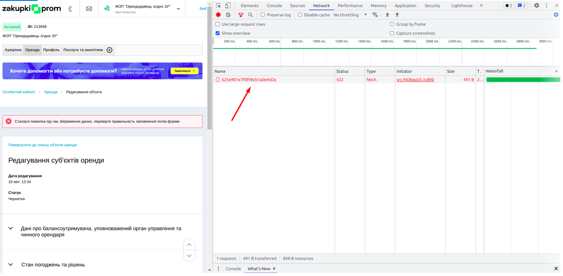Open the src.943bea55.js:890 initiator link
Image resolution: width=563 pixels, height=276 pixels.
(415, 80)
